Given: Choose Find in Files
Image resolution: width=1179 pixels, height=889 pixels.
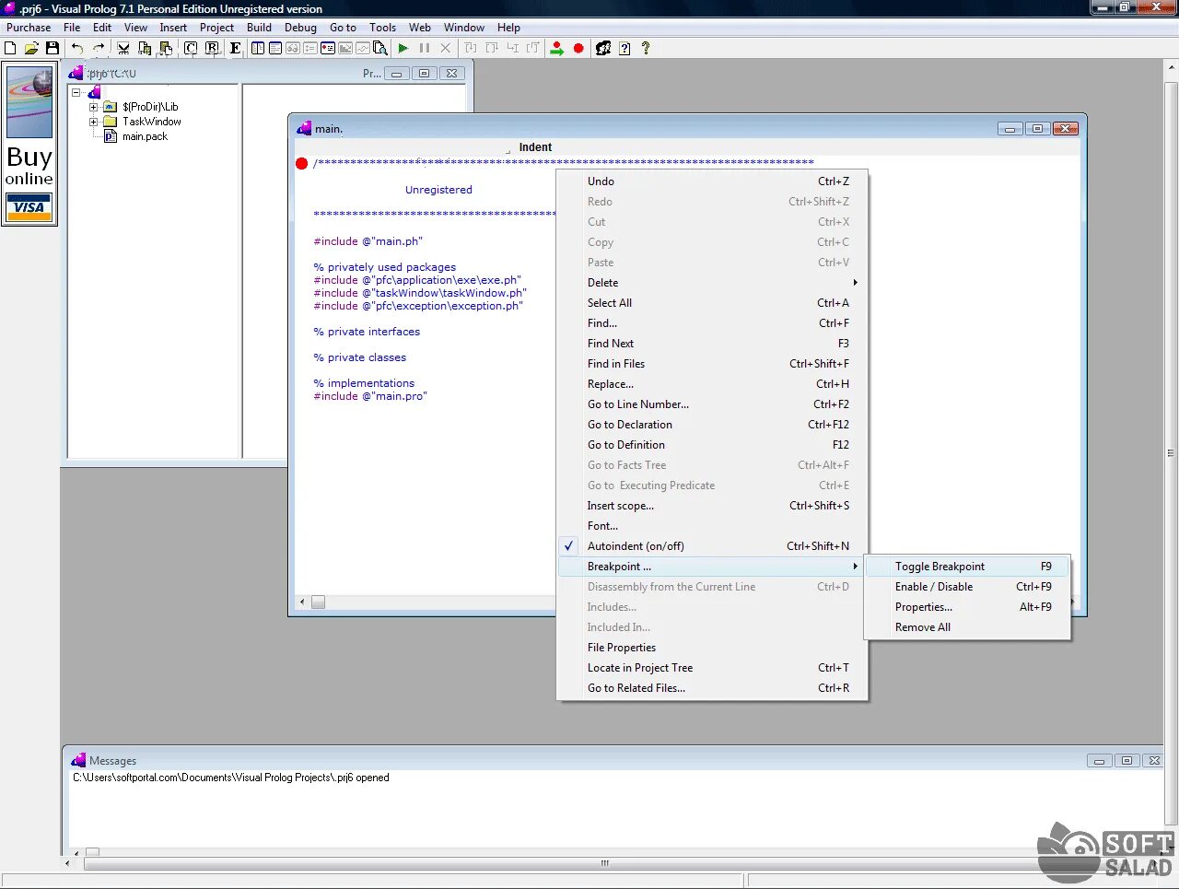Looking at the screenshot, I should click(712, 364).
